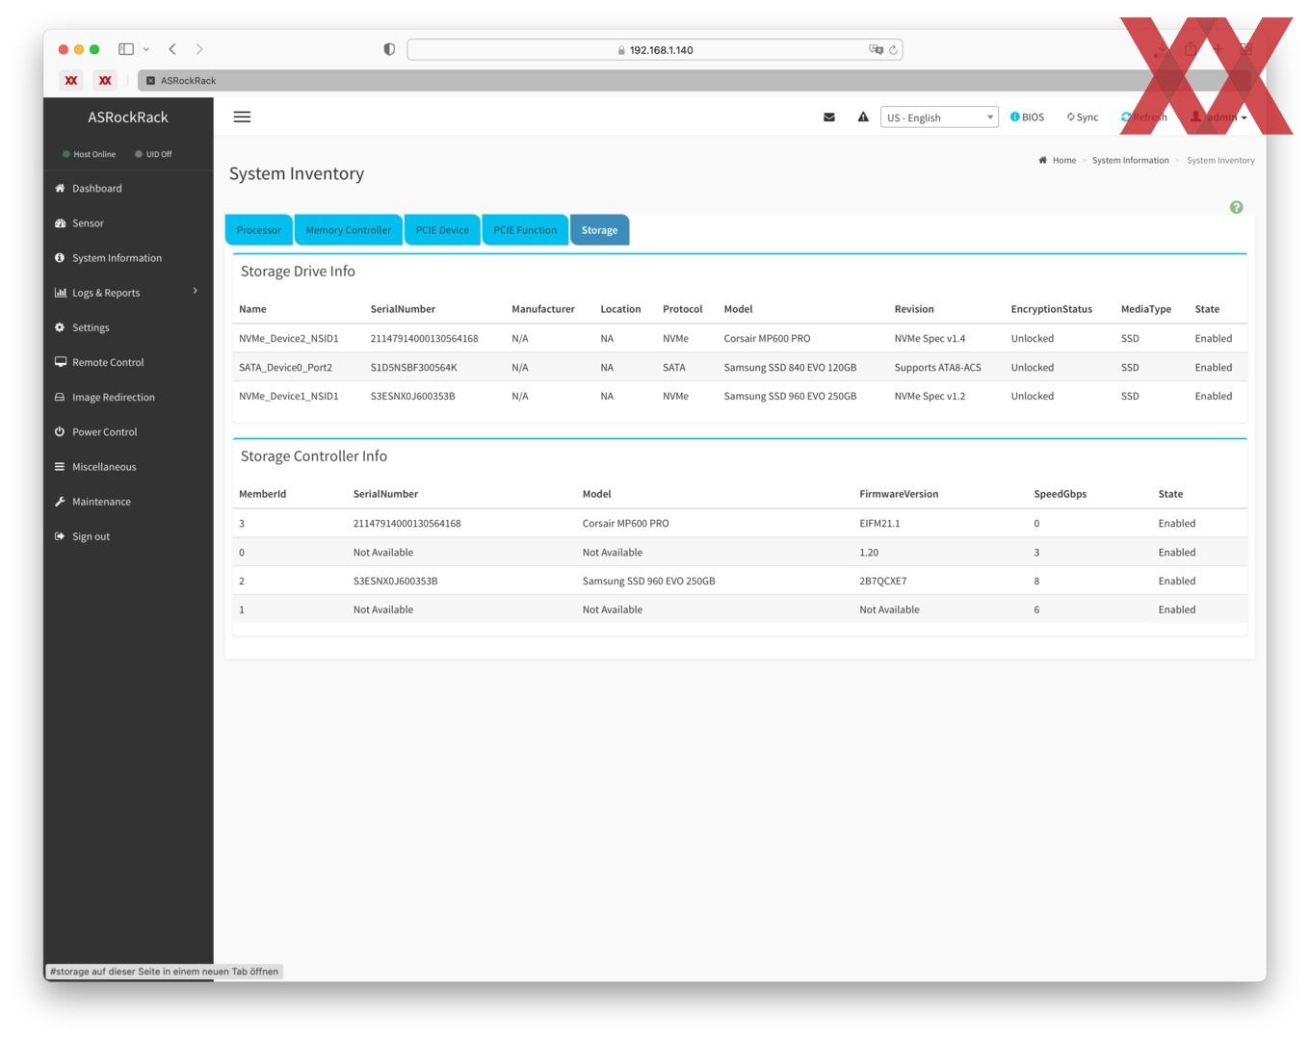Click the Logs & Reports chart icon
This screenshot has height=1039, width=1310.
tap(60, 293)
